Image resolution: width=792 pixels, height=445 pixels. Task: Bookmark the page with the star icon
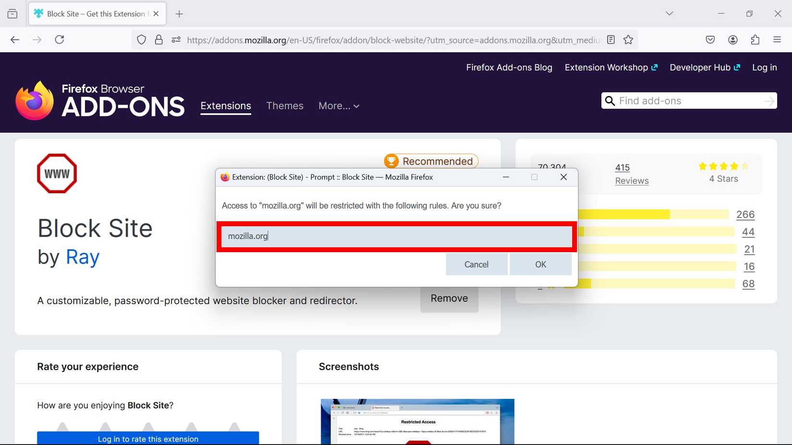coord(628,40)
